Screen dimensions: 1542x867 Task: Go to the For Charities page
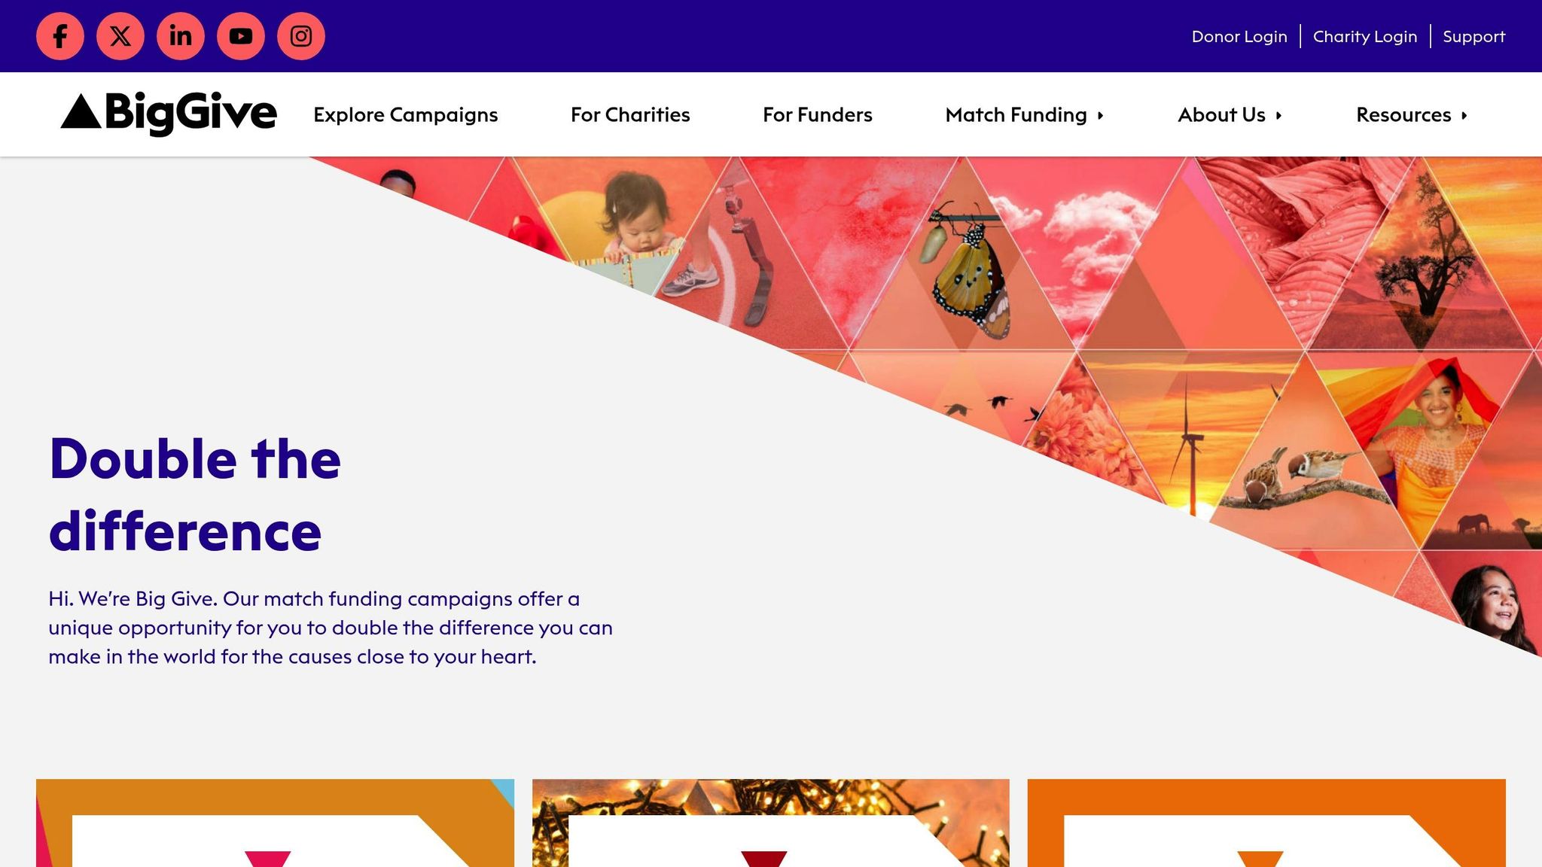pyautogui.click(x=630, y=114)
